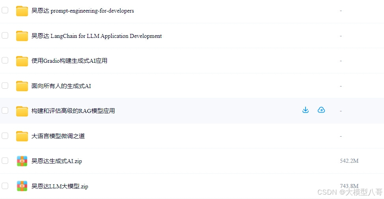Select checkbox for 构建和评估高级的RAG模型应用
Viewport: 384px width, 199px height.
[5, 111]
